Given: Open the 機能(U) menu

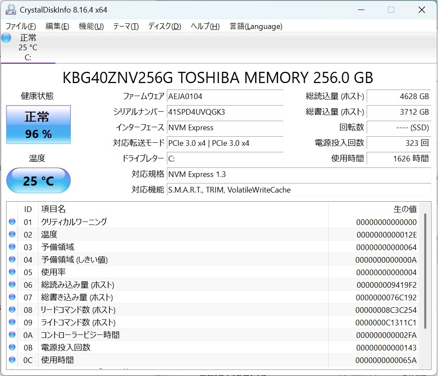Looking at the screenshot, I should (91, 26).
